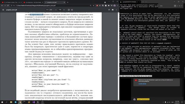185x104 pixels.
Task: Close the Live streaming YouTube Studio tab
Action: 42,2
